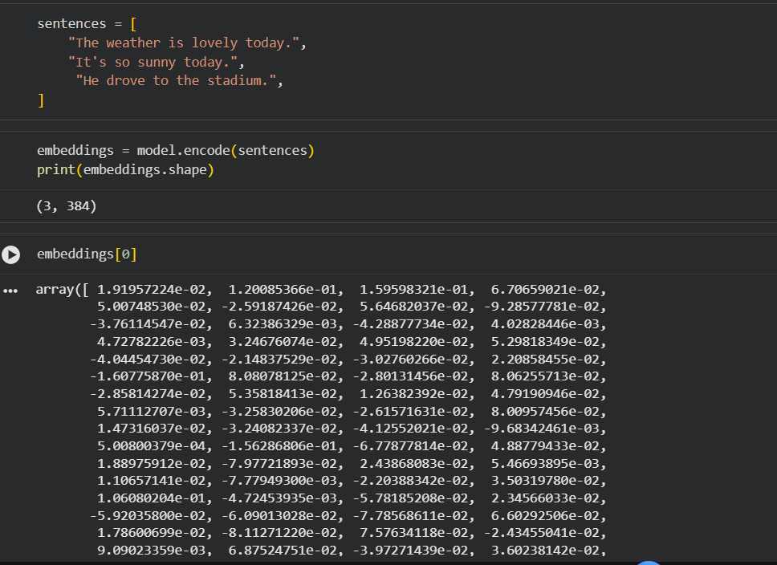Click the string "The weather is lovely today."
The height and width of the screenshot is (565, 777).
coord(184,43)
